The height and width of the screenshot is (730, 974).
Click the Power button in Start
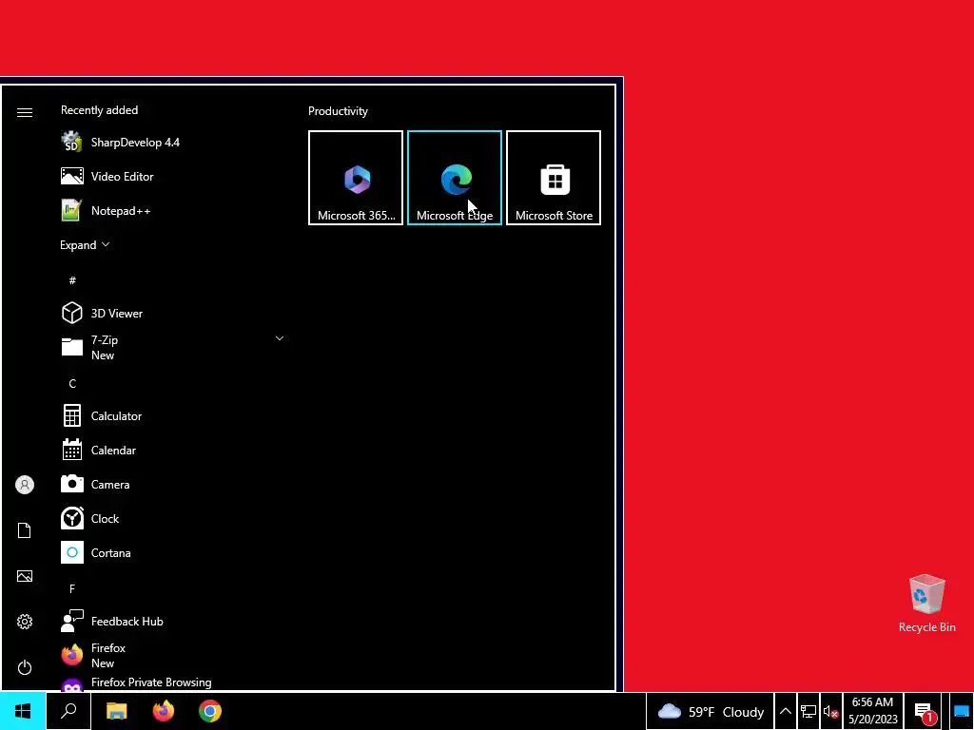(25, 667)
